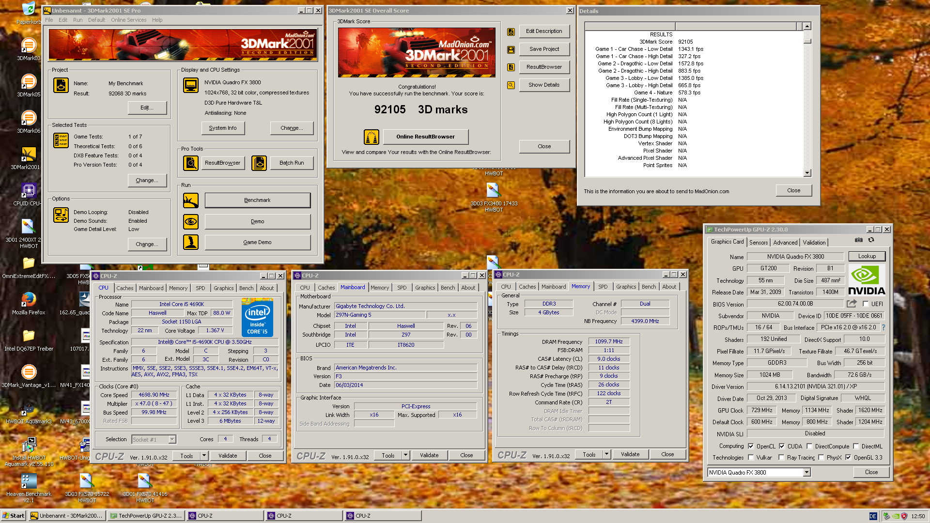Click the Options settings icon in 3DMark2001
The image size is (930, 523).
61,215
